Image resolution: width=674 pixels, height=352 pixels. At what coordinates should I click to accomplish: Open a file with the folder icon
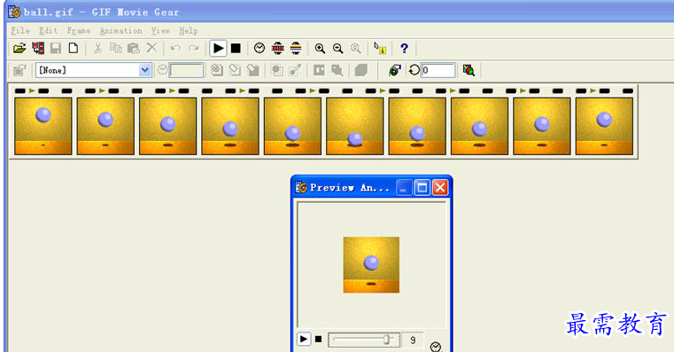pyautogui.click(x=19, y=48)
